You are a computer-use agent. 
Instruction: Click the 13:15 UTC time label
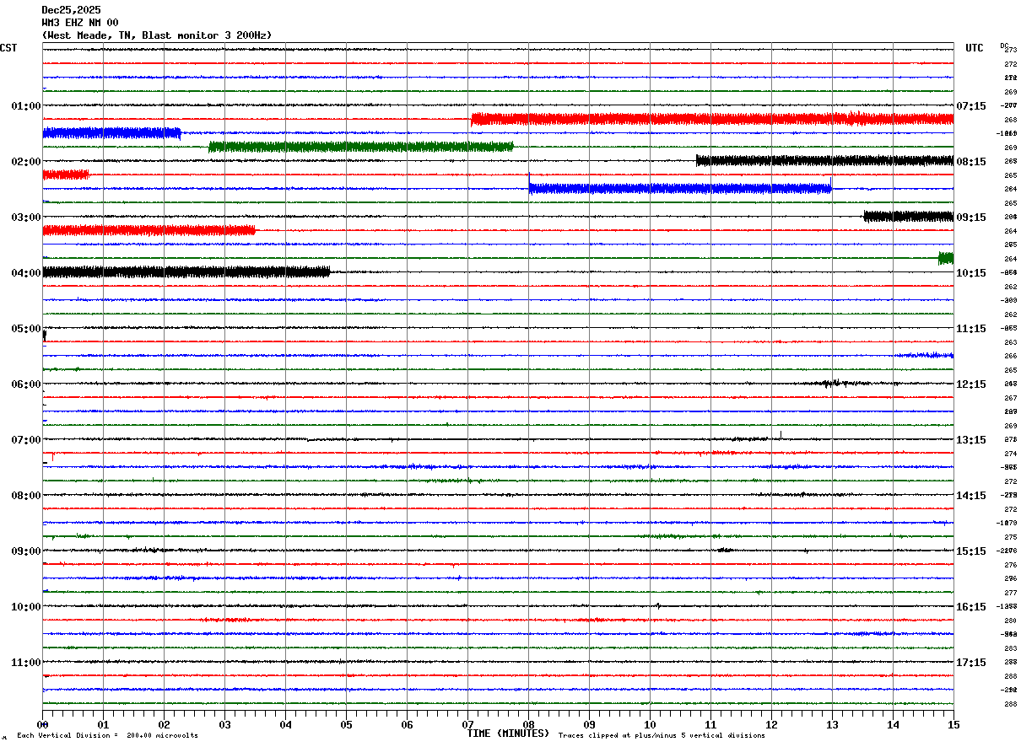(x=971, y=440)
